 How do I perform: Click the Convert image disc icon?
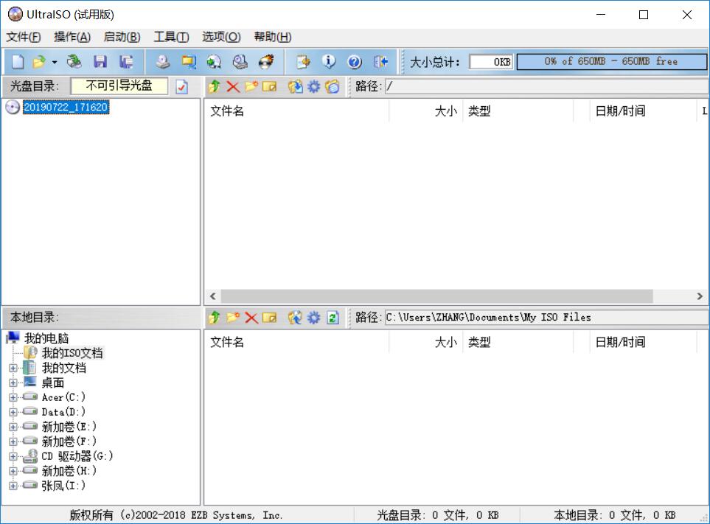(x=214, y=62)
